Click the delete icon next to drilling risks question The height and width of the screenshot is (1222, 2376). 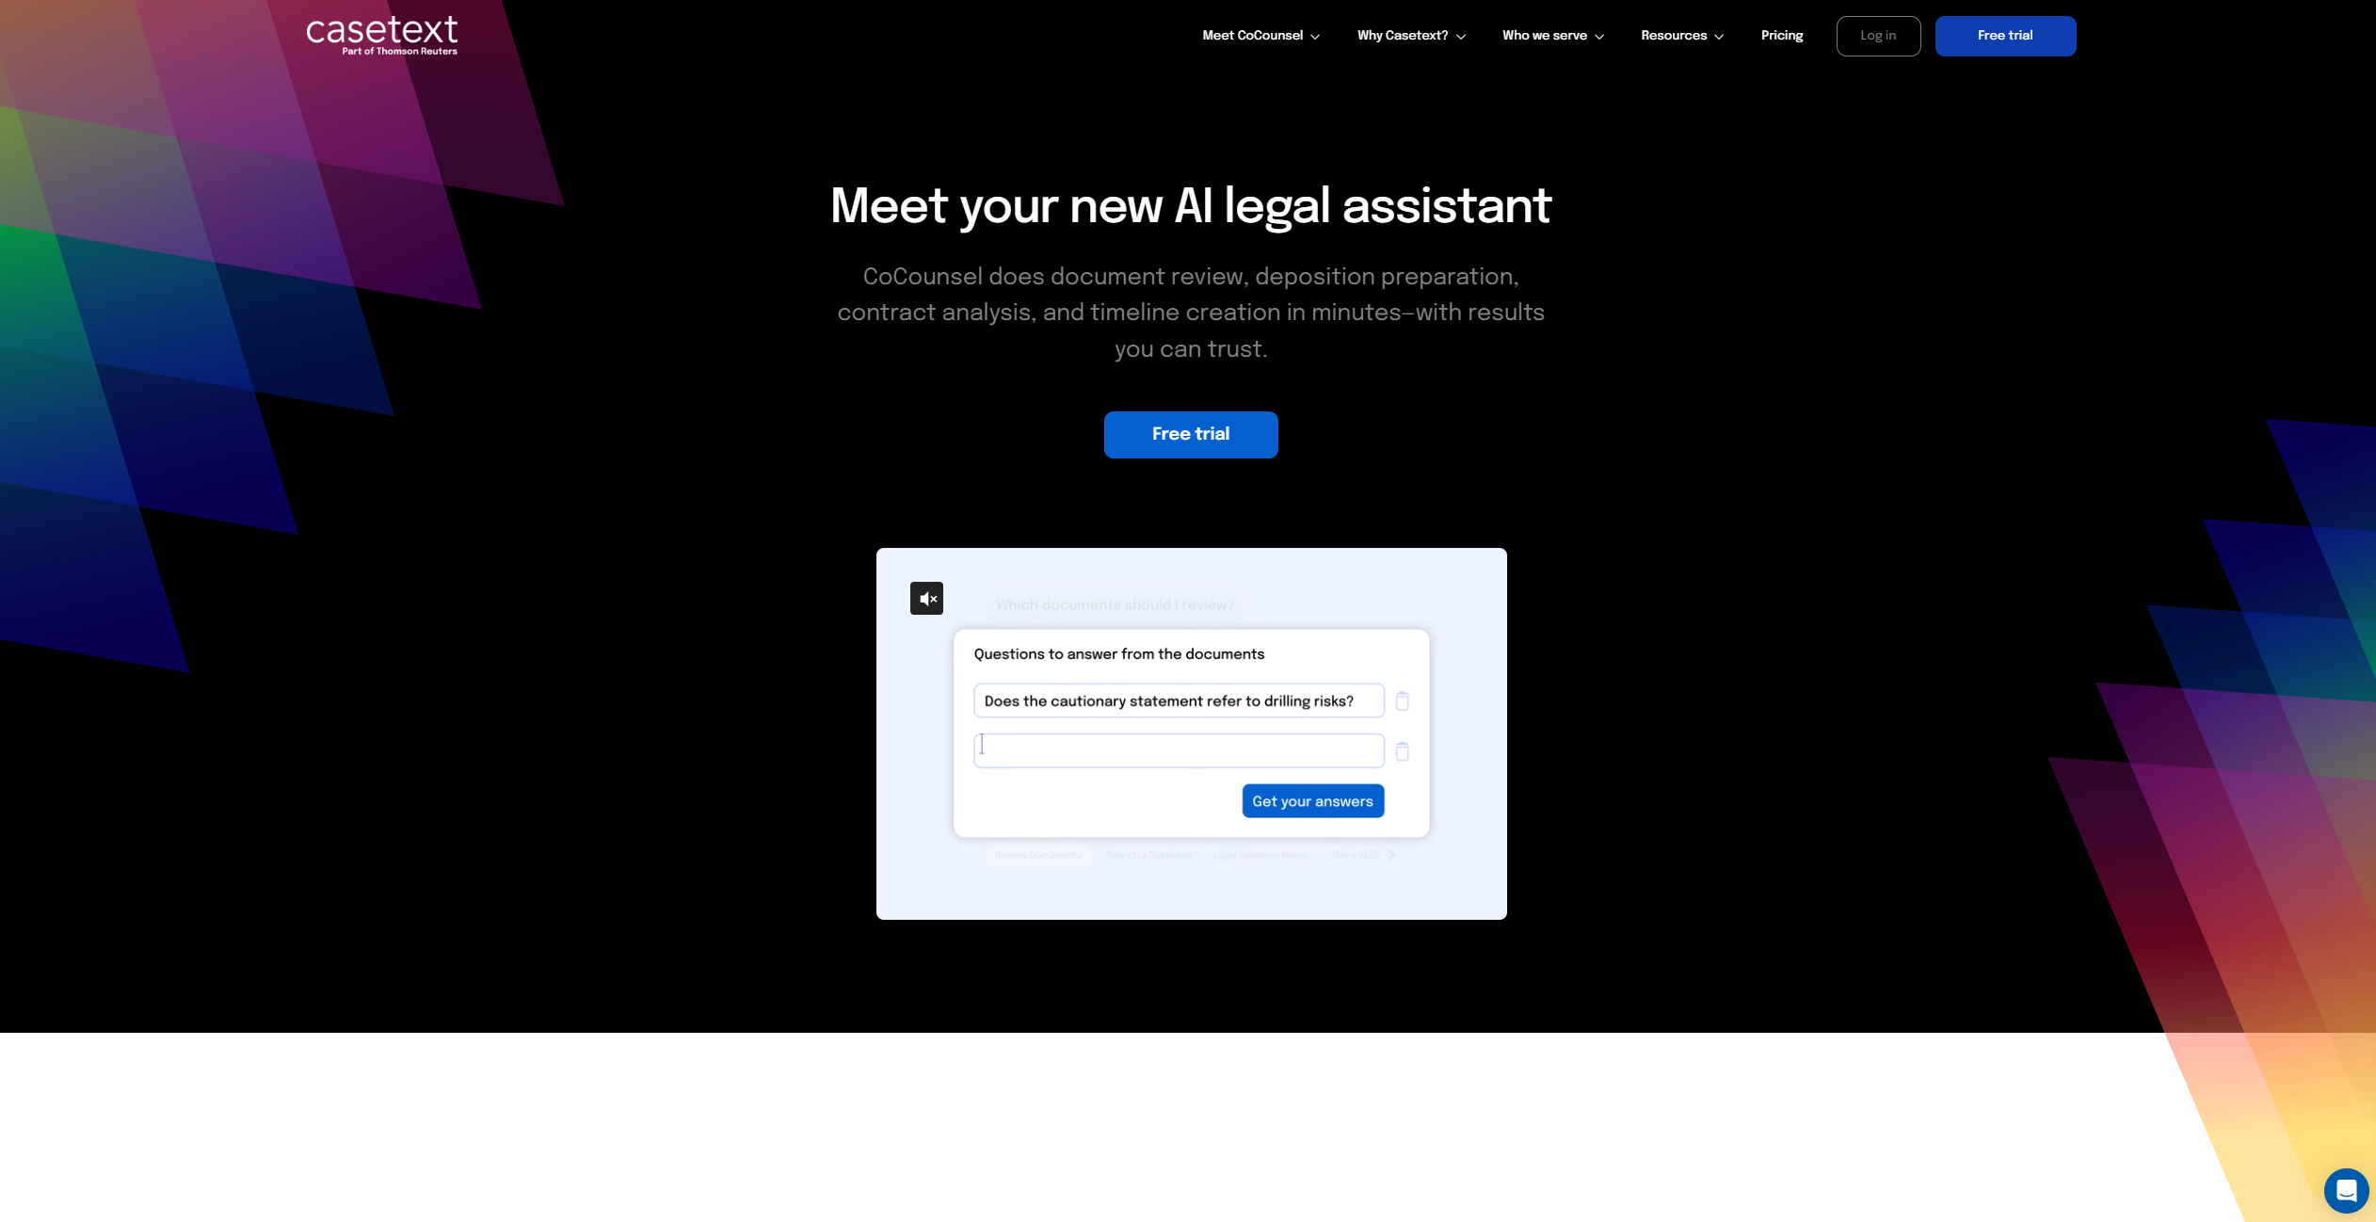(1399, 701)
